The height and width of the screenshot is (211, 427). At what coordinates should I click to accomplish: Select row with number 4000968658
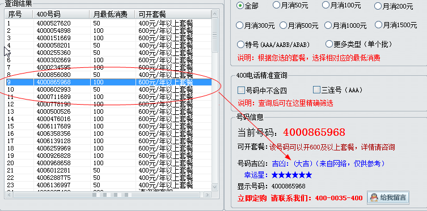click(x=108, y=163)
